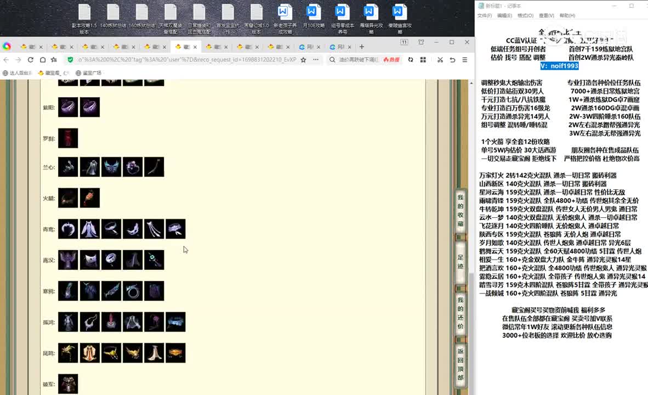Image resolution: width=648 pixels, height=395 pixels.
Task: Click the browser back arrow
Action: tap(6, 60)
